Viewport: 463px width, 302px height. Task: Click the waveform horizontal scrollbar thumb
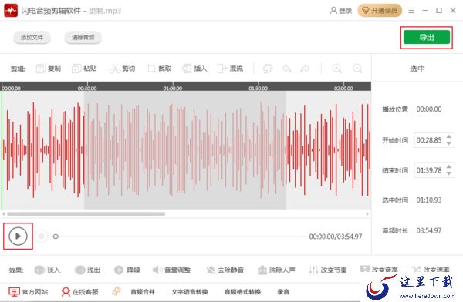[x=86, y=214]
